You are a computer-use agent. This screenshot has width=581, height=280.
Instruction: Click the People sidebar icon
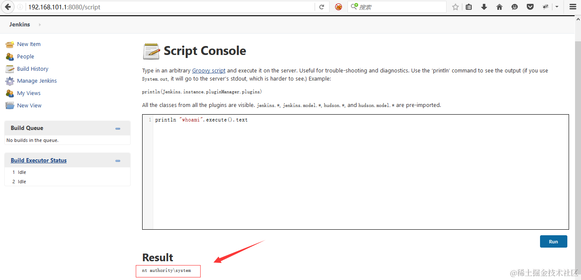coord(9,57)
